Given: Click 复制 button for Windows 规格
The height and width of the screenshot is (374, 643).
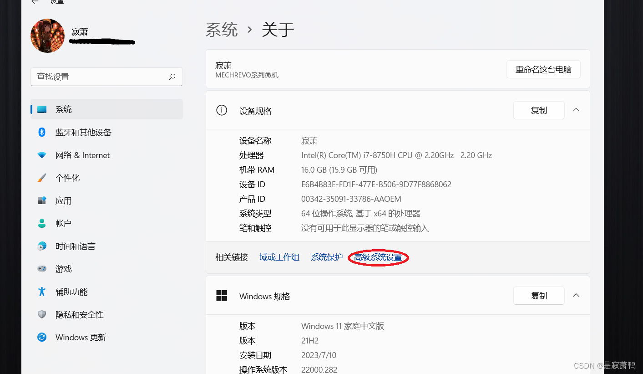Looking at the screenshot, I should coord(539,296).
